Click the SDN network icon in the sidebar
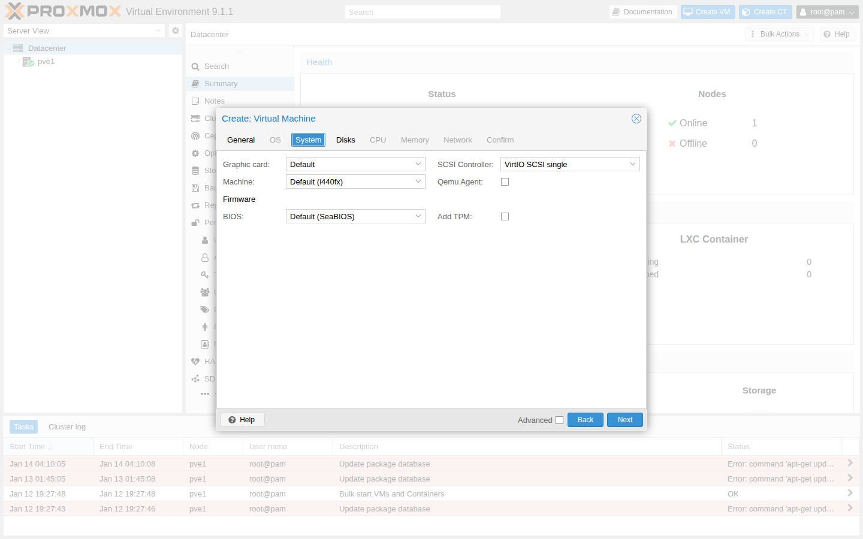 [195, 378]
